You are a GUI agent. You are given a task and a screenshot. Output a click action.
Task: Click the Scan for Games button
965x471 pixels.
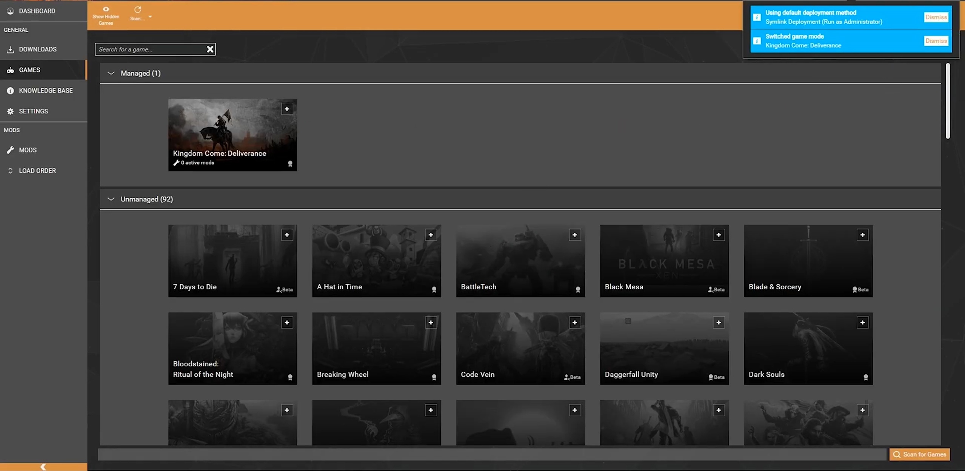pos(920,454)
